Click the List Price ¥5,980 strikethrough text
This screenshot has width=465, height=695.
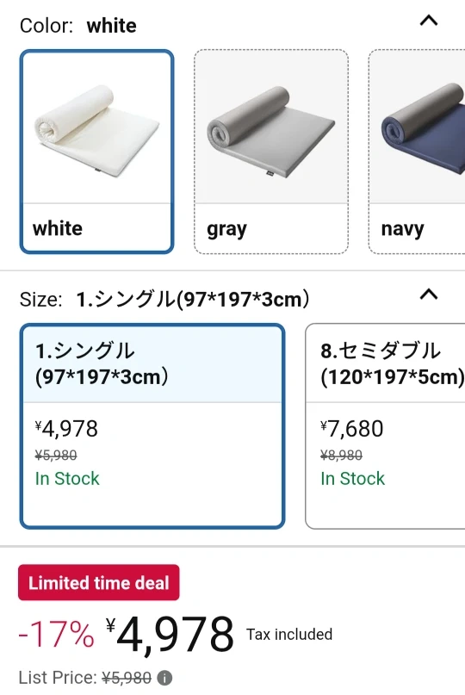[x=127, y=678]
